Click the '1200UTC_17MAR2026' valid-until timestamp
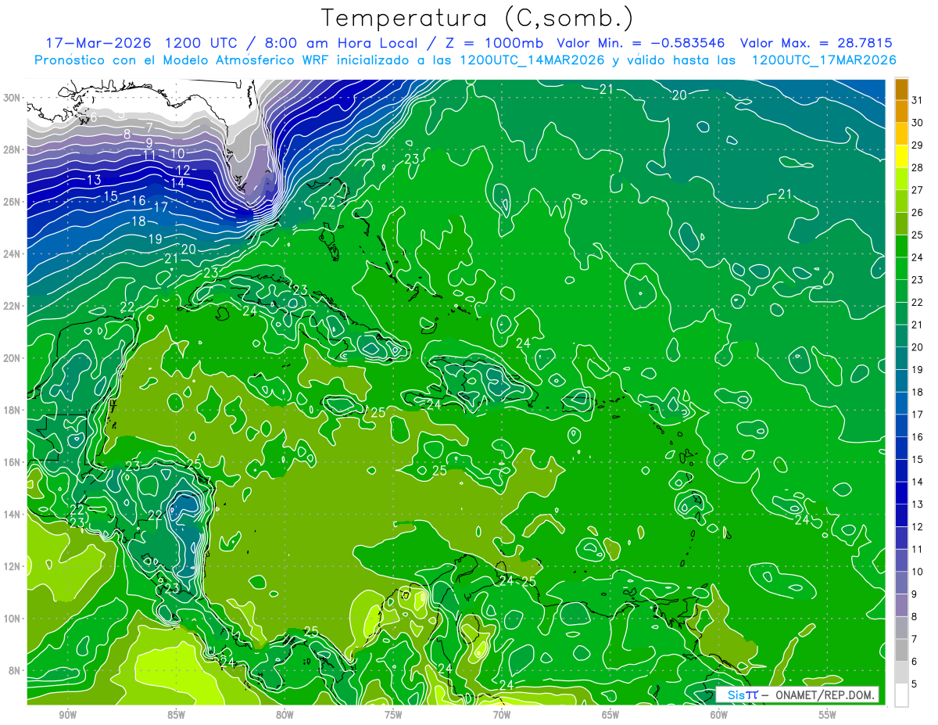 coord(824,60)
